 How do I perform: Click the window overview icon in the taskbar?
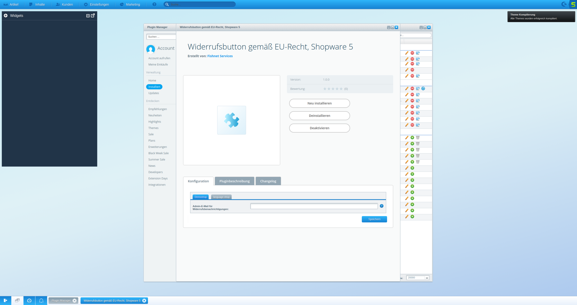click(x=17, y=300)
